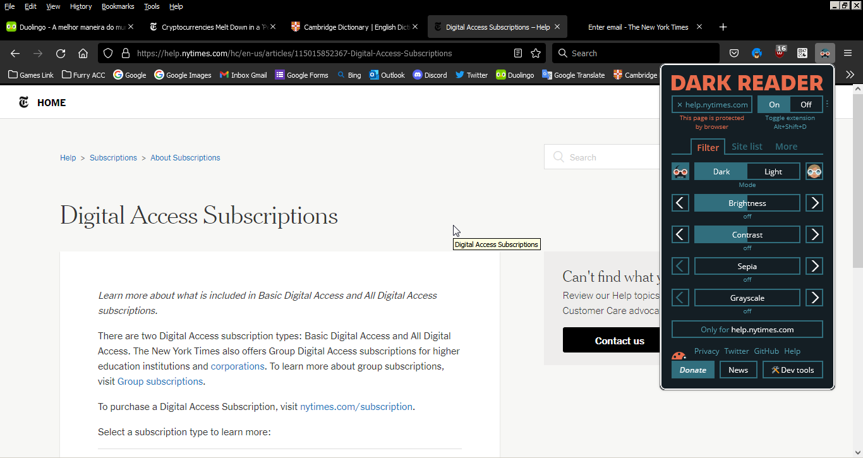Click the ladybug icon in Dark Reader footer
This screenshot has height=458, width=863.
[679, 356]
